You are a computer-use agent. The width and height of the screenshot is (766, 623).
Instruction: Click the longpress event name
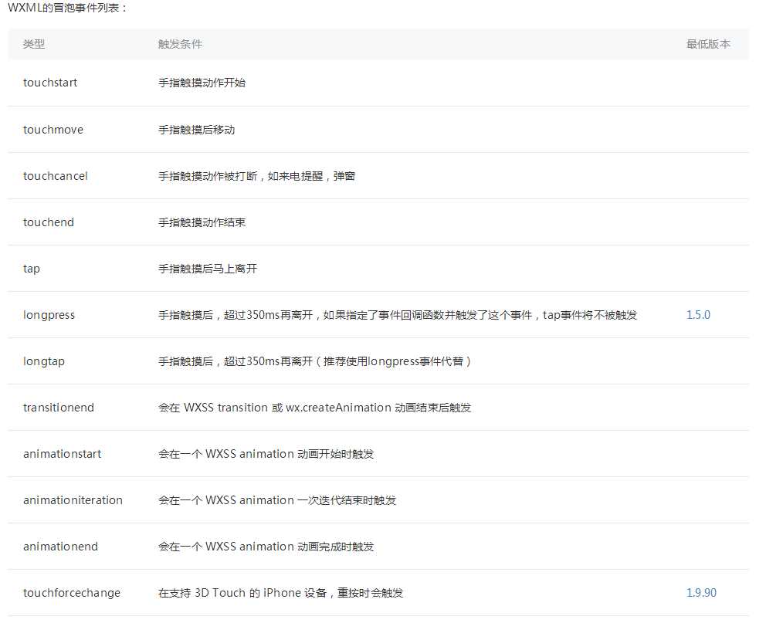(x=49, y=315)
